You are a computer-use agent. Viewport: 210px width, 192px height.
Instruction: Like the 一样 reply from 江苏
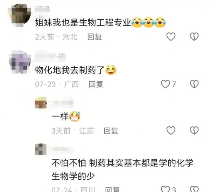tap(171, 130)
